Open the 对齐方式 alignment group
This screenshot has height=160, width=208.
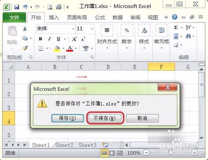[107, 37]
